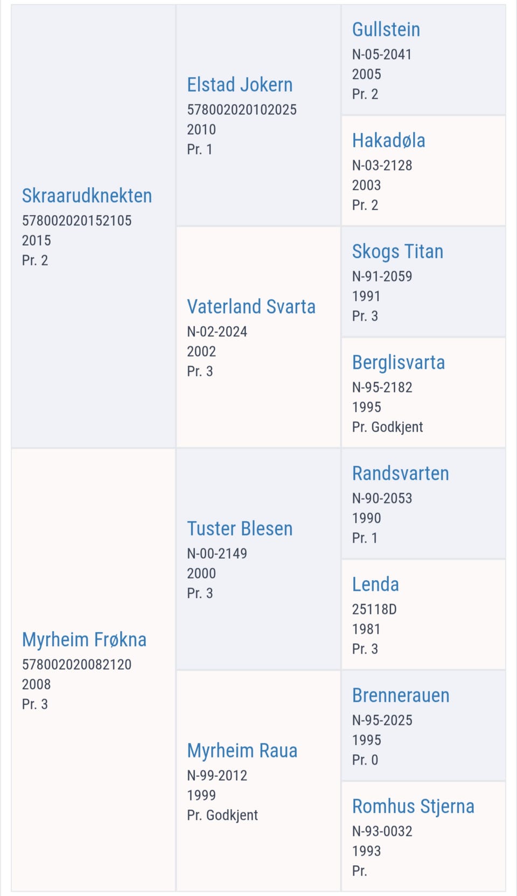Click Lenda's registration number 25118D

pyautogui.click(x=374, y=609)
